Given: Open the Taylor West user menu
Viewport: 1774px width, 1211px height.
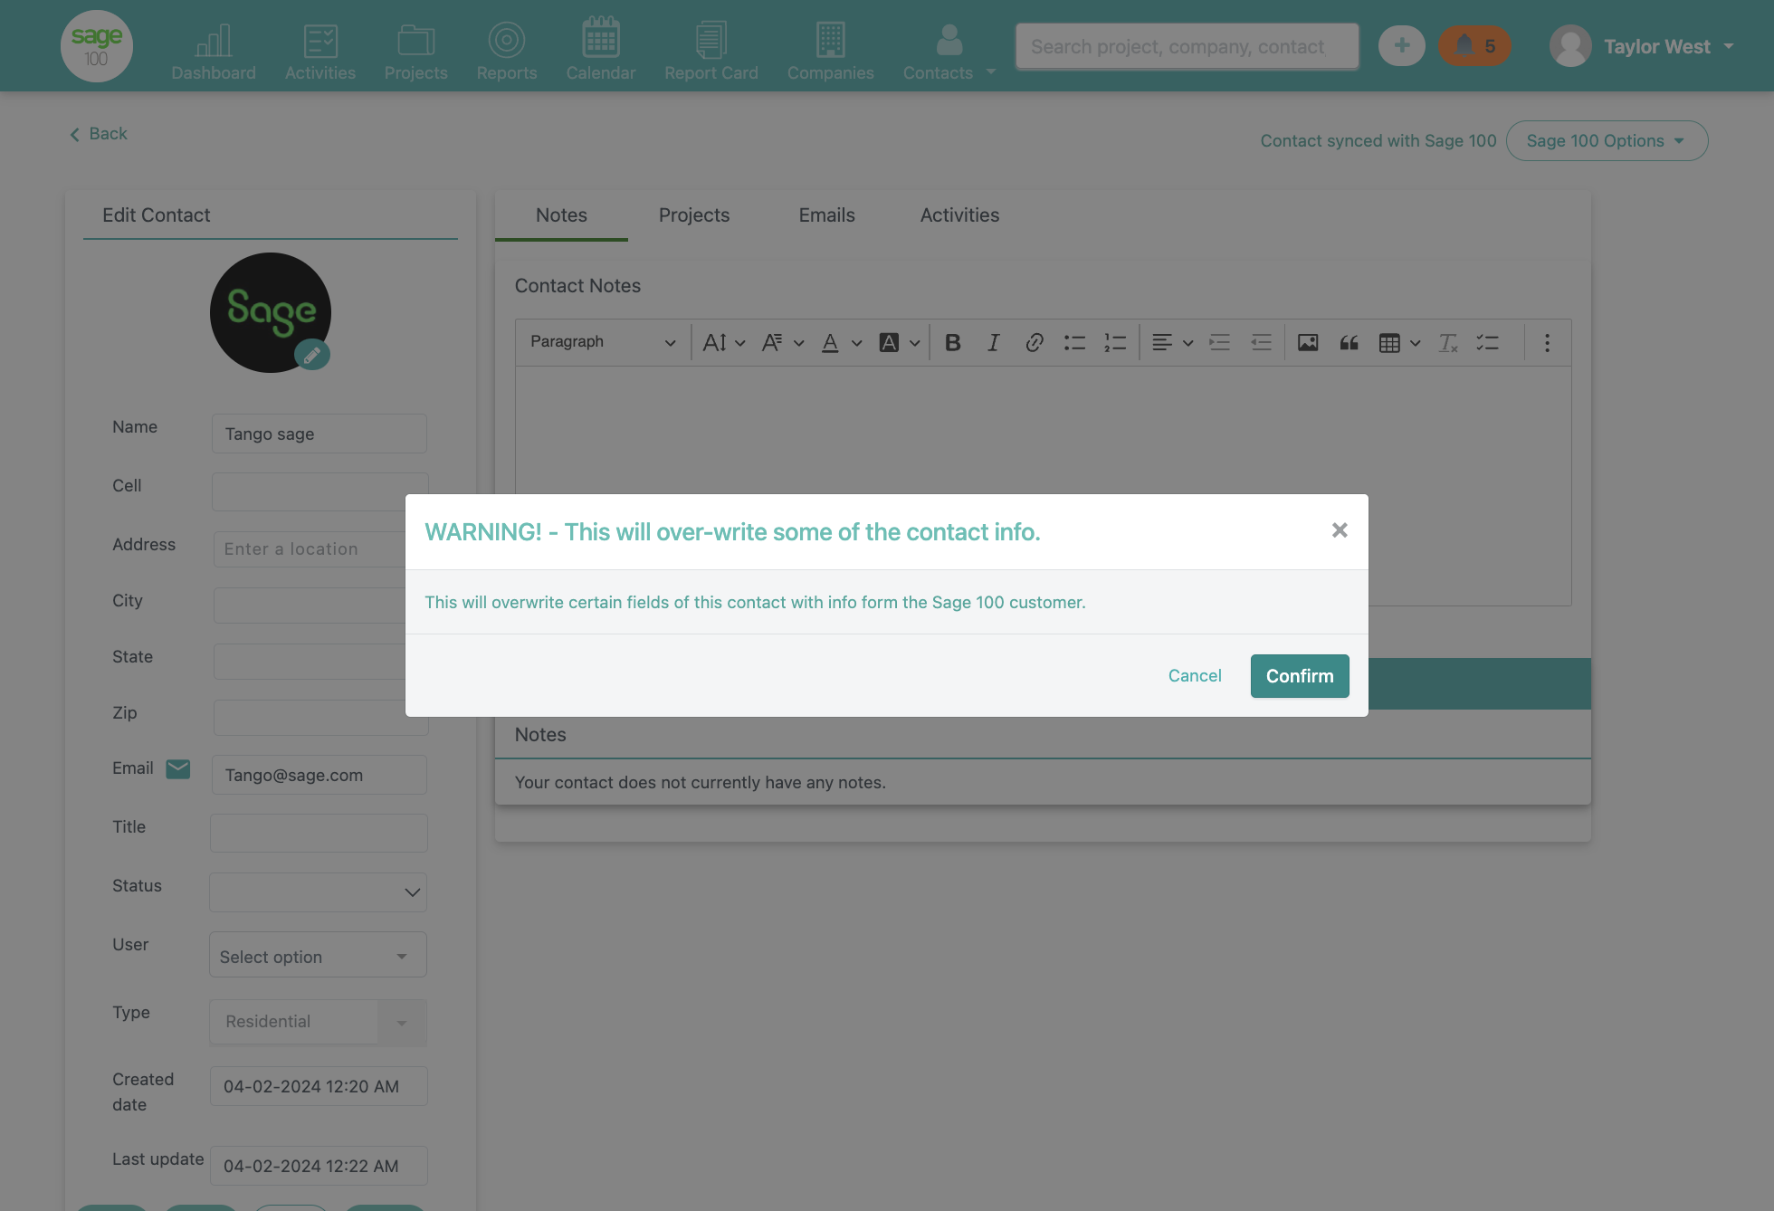Looking at the screenshot, I should [x=1643, y=46].
